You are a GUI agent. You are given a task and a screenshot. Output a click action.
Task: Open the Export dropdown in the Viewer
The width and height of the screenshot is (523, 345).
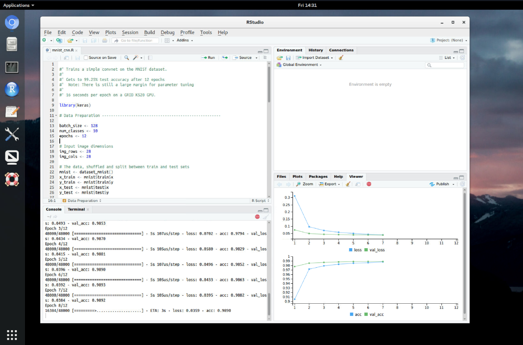click(329, 184)
